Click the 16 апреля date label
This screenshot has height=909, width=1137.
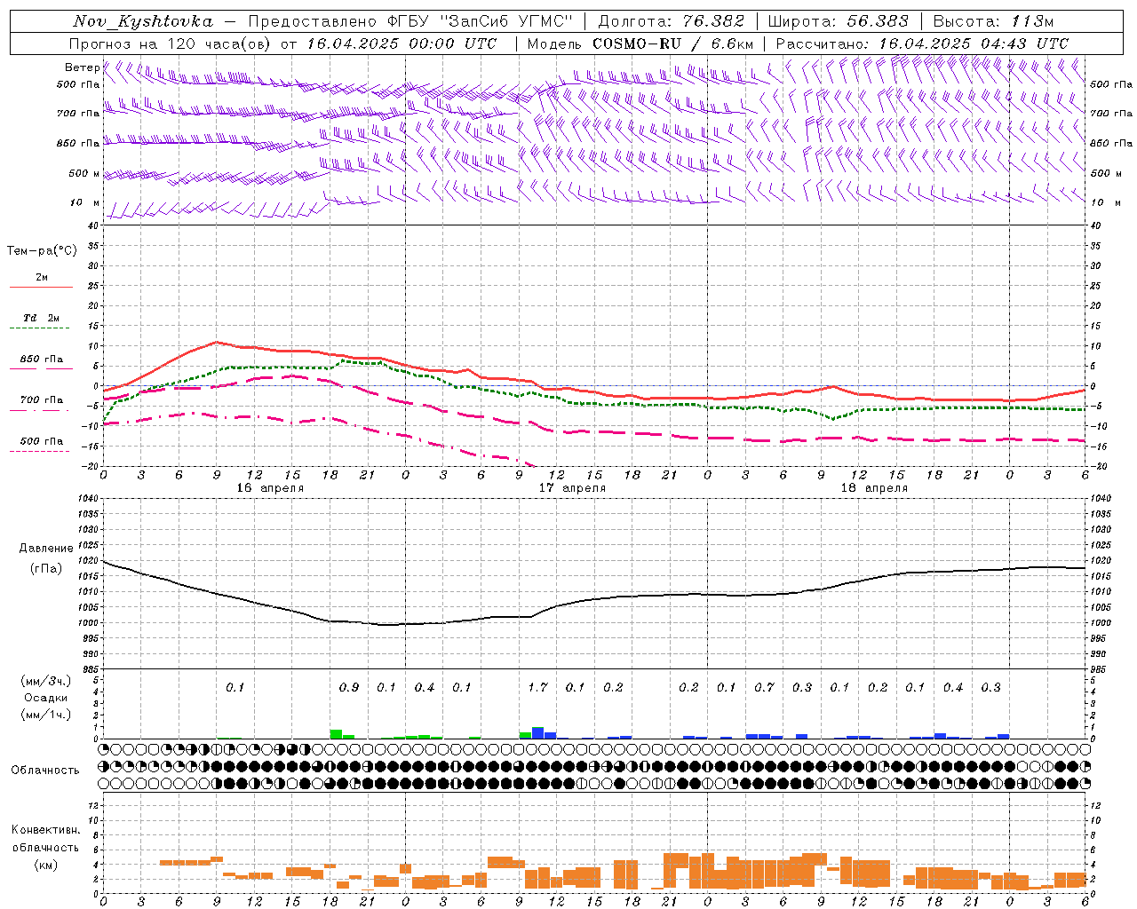click(270, 488)
